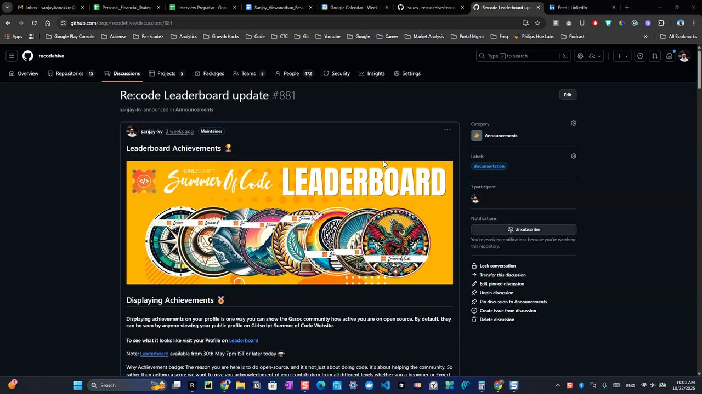Open the command palette icon in search

click(x=564, y=56)
